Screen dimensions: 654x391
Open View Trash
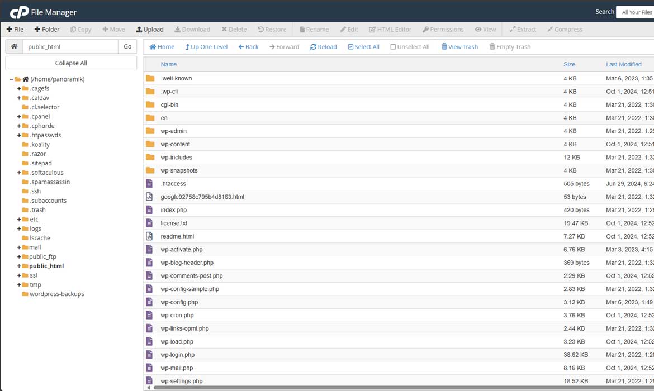[x=459, y=47]
